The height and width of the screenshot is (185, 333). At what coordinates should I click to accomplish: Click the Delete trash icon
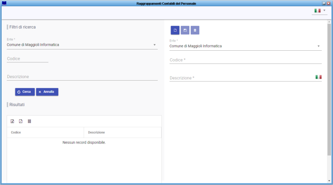coord(195,30)
